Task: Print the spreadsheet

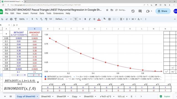Action: 11,19
